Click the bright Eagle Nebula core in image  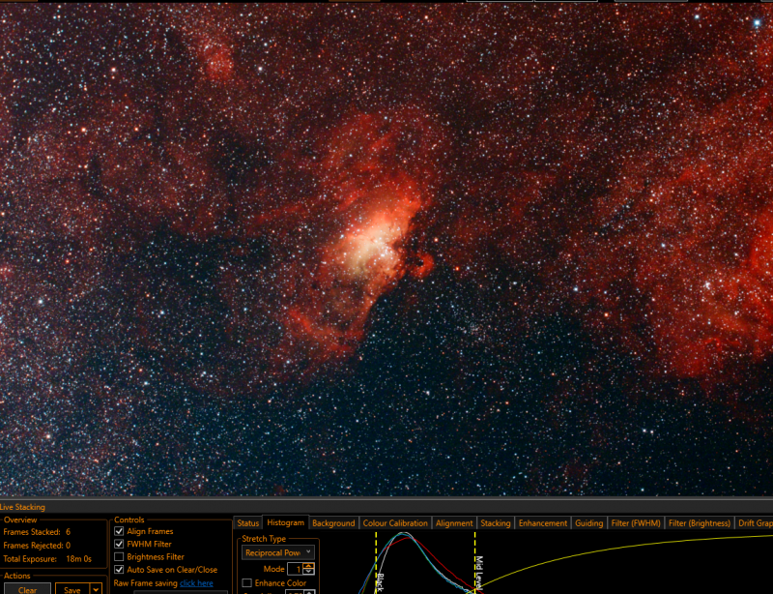pos(367,245)
